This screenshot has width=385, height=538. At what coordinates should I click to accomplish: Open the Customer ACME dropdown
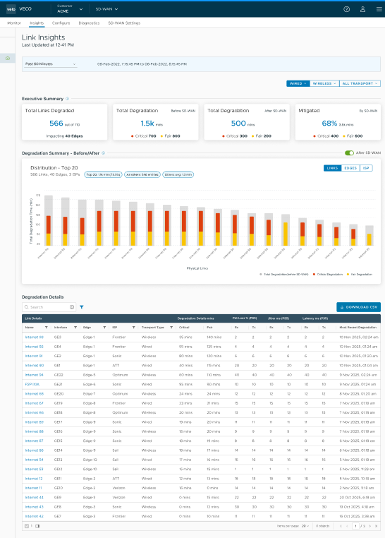point(70,9)
